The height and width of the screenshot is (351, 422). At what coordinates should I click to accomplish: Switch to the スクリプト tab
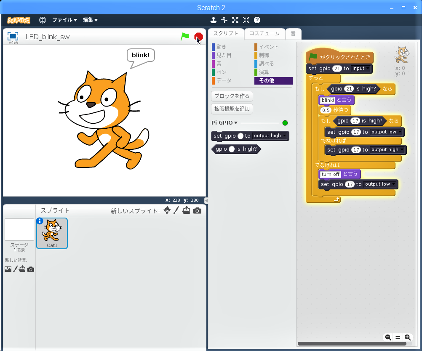click(226, 34)
